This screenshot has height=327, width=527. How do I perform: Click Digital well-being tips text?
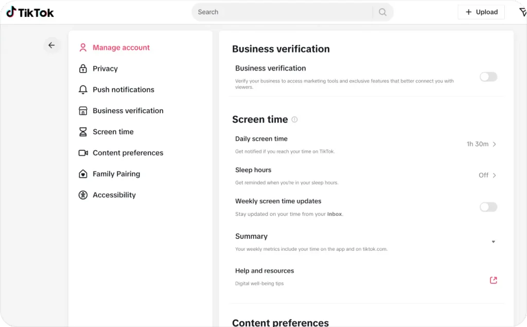click(x=259, y=284)
